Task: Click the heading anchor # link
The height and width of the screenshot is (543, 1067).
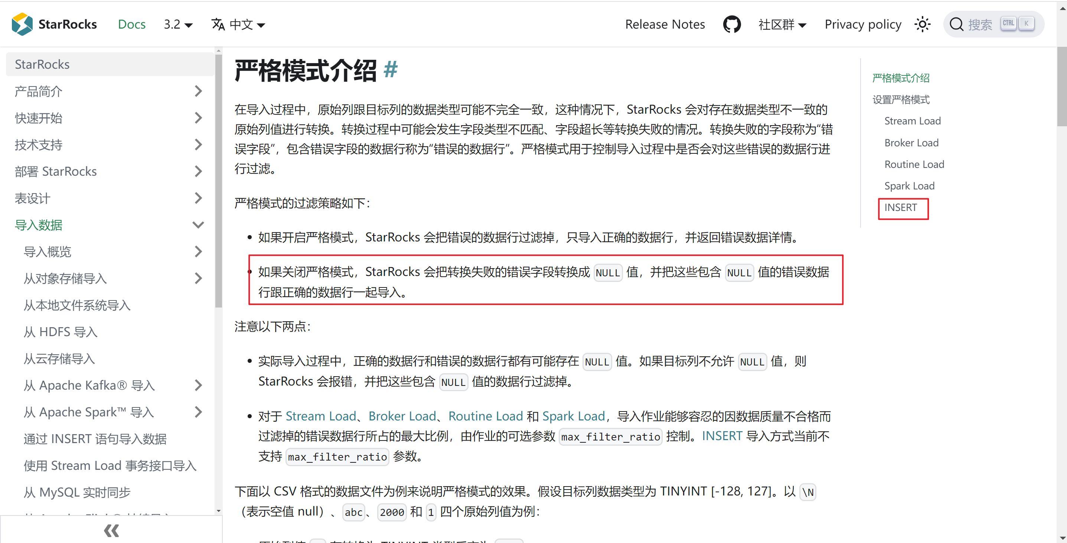Action: tap(390, 69)
